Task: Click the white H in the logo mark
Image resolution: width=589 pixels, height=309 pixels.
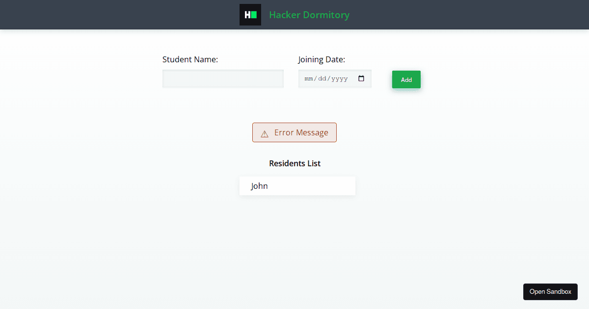Action: click(x=248, y=15)
